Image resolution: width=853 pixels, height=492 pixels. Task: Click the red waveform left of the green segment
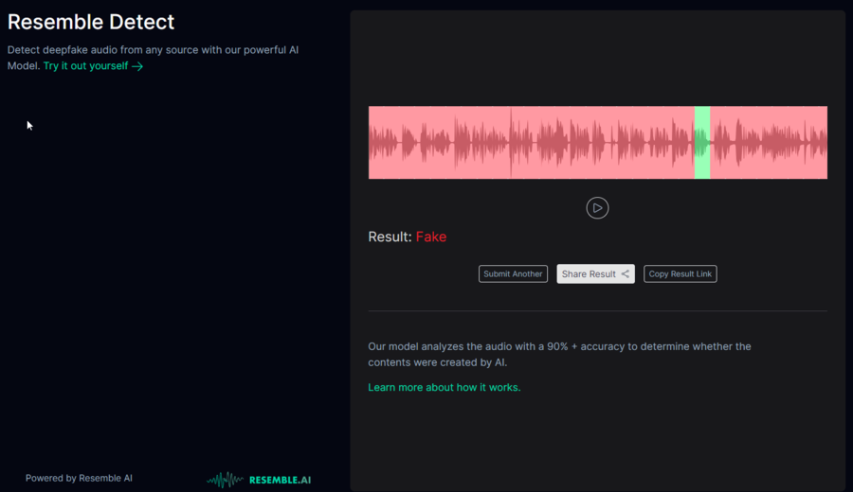pyautogui.click(x=531, y=142)
